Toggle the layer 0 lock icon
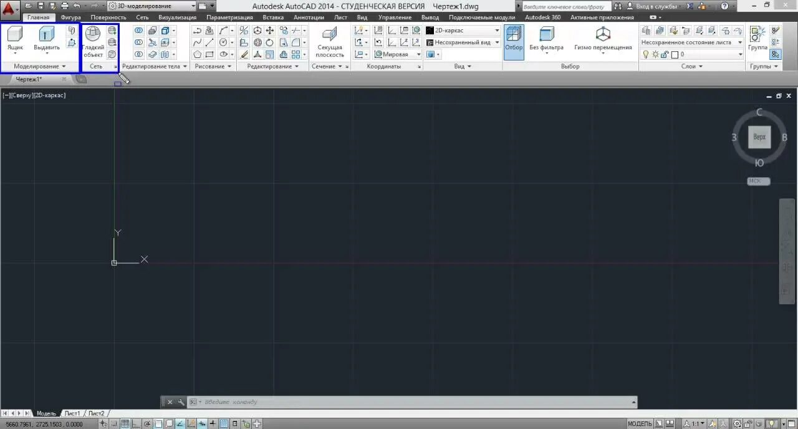 point(665,54)
